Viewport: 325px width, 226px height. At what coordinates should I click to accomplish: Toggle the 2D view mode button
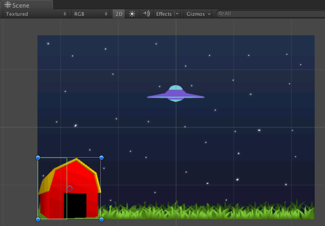pos(119,14)
